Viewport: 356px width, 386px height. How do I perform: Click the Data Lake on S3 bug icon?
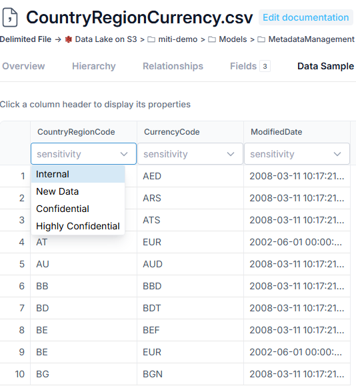pos(69,39)
